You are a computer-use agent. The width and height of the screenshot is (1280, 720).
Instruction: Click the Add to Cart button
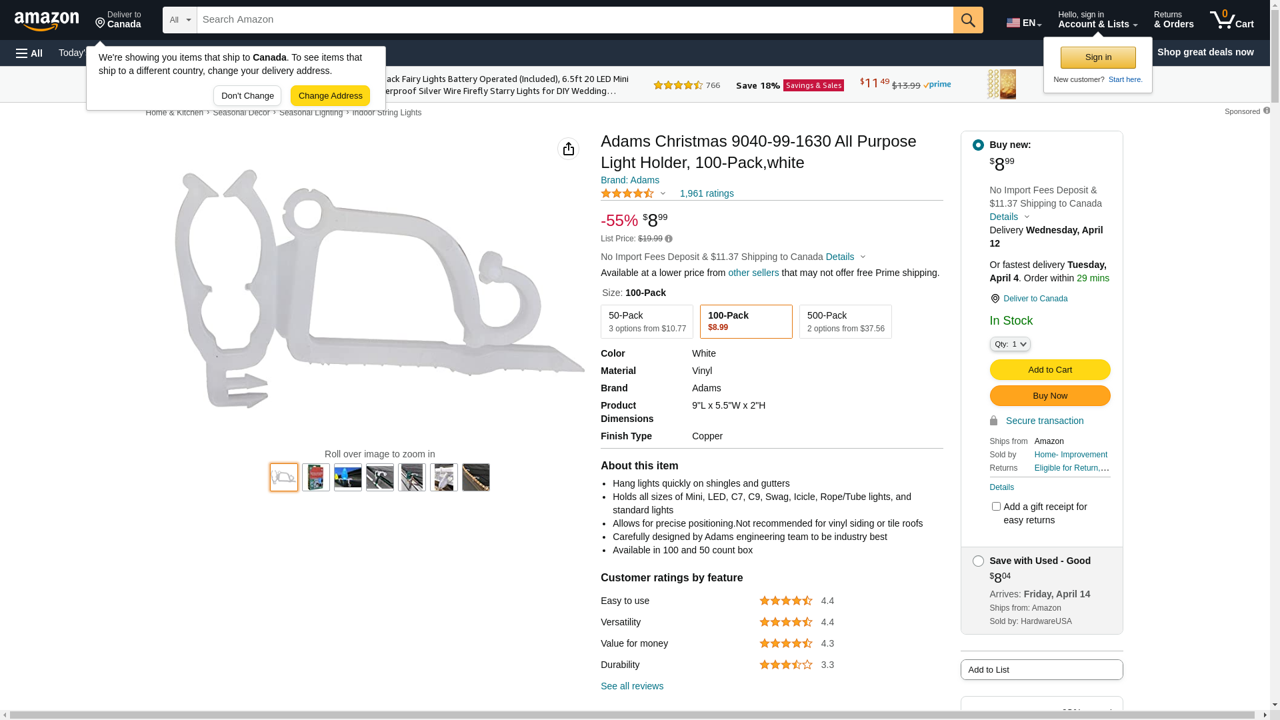tap(1049, 370)
